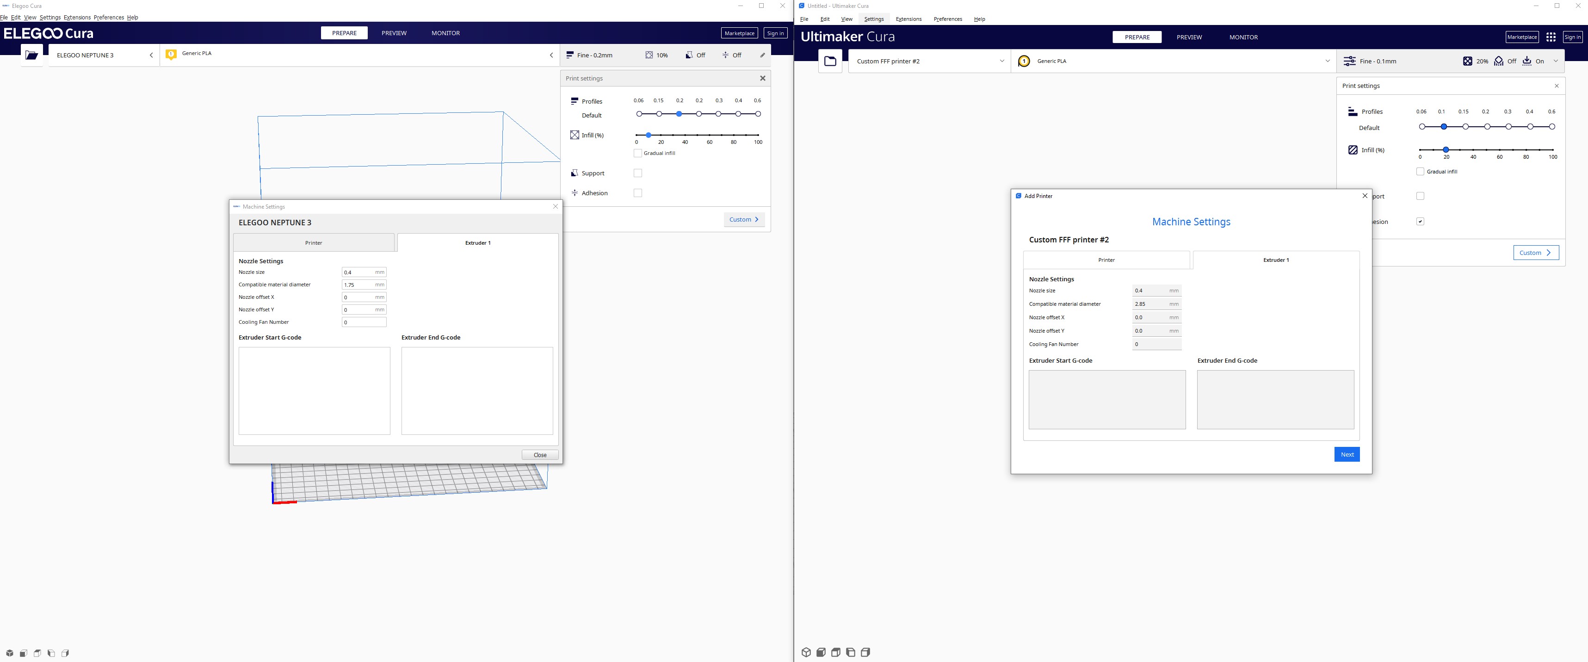The width and height of the screenshot is (1588, 662).
Task: Select Extruder 1 tab in Add Printer dialog
Action: 1276,260
